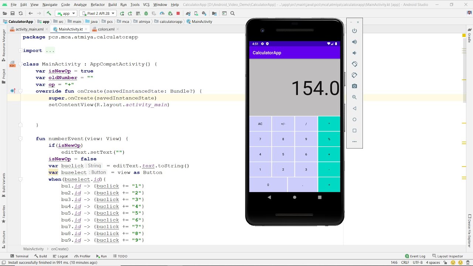This screenshot has height=266, width=473.
Task: Click the red Stop button in toolbar
Action: 178,13
